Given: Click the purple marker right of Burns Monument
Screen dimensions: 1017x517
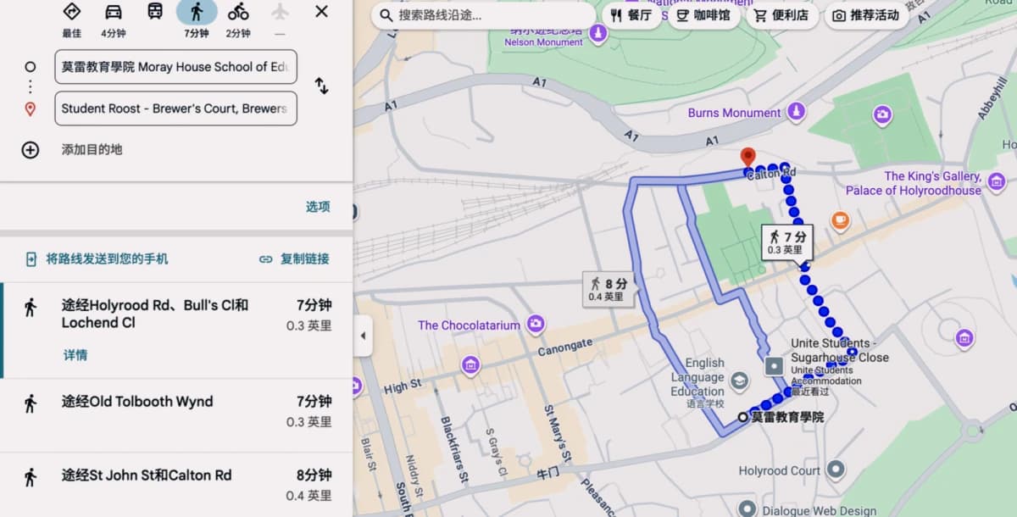Looking at the screenshot, I should click(x=883, y=115).
